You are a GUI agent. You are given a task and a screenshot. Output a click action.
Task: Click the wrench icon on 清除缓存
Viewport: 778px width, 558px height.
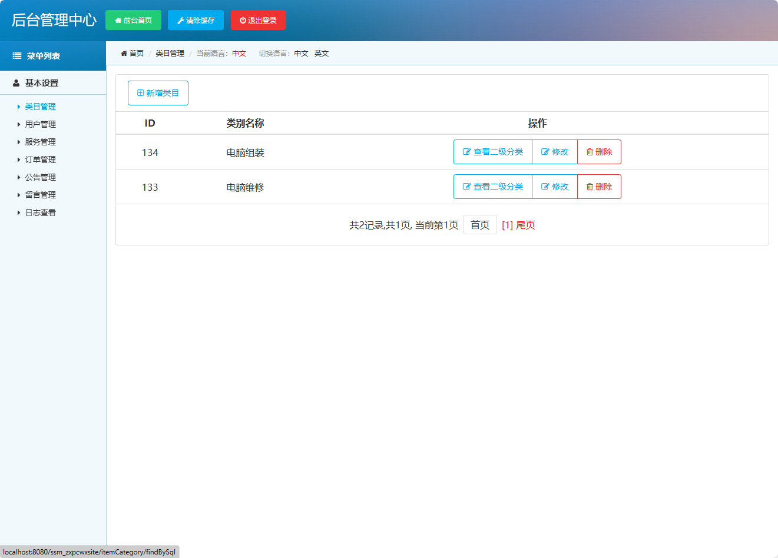click(181, 21)
